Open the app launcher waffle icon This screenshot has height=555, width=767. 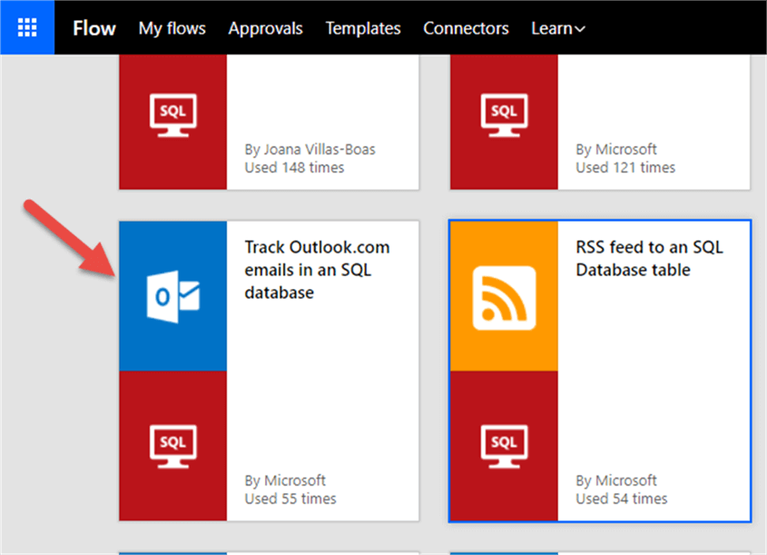tap(27, 27)
